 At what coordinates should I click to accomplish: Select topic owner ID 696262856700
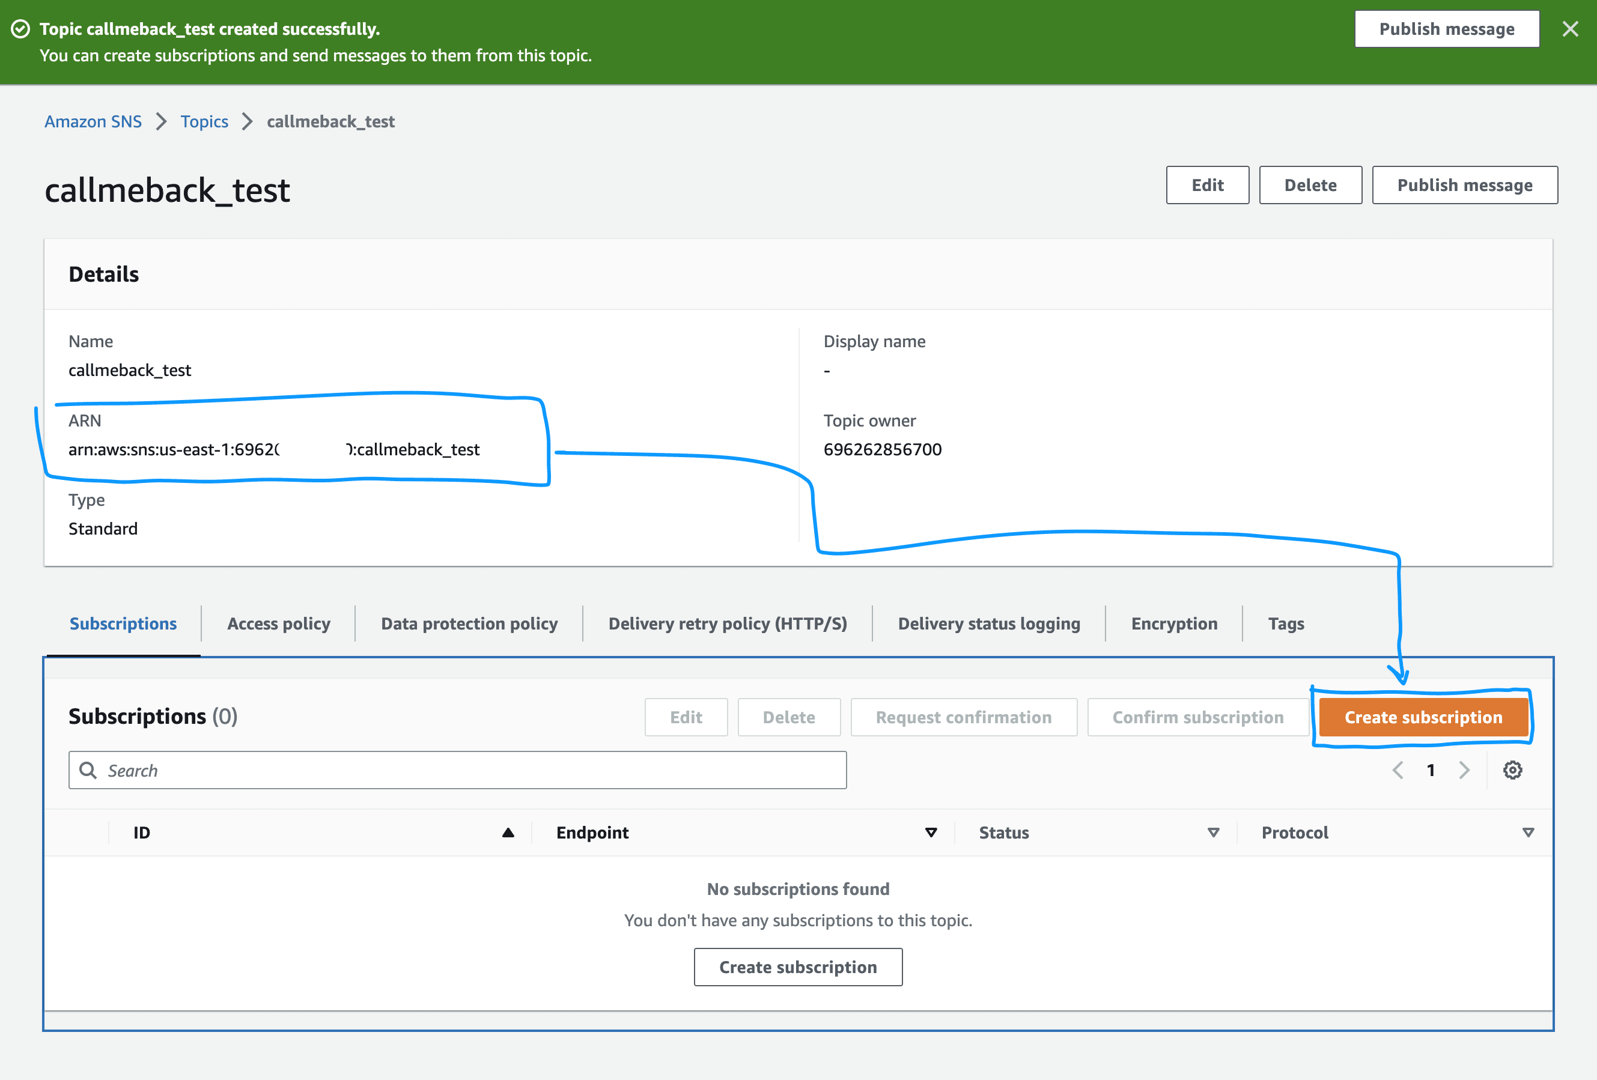click(883, 449)
